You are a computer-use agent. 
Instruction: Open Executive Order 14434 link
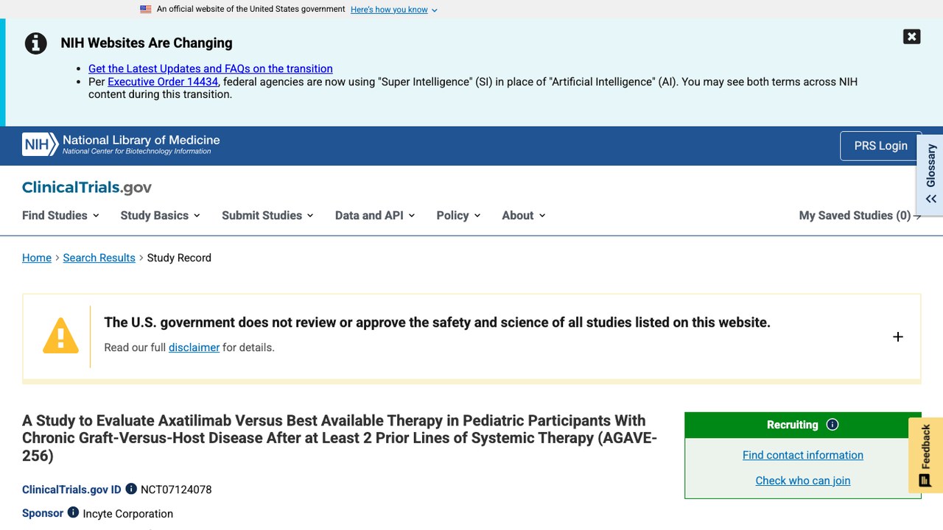click(163, 82)
